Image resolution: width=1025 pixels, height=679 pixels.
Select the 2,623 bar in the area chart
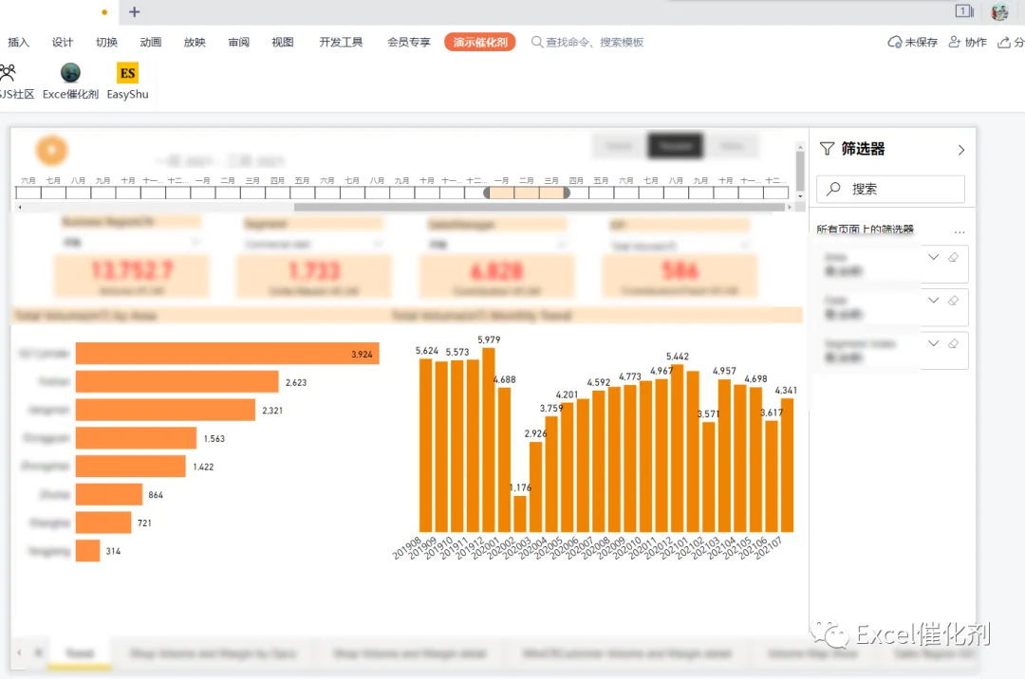click(177, 382)
